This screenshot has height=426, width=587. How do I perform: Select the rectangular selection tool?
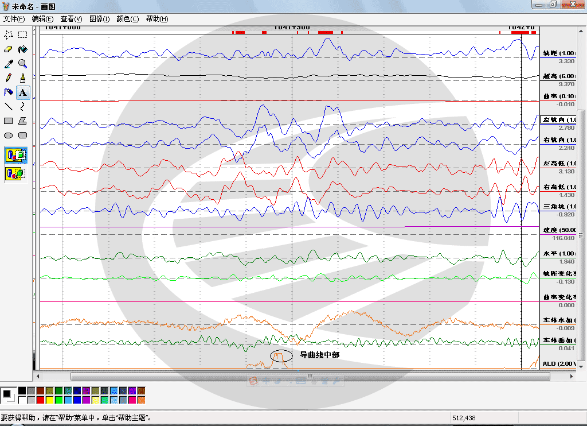pos(23,35)
